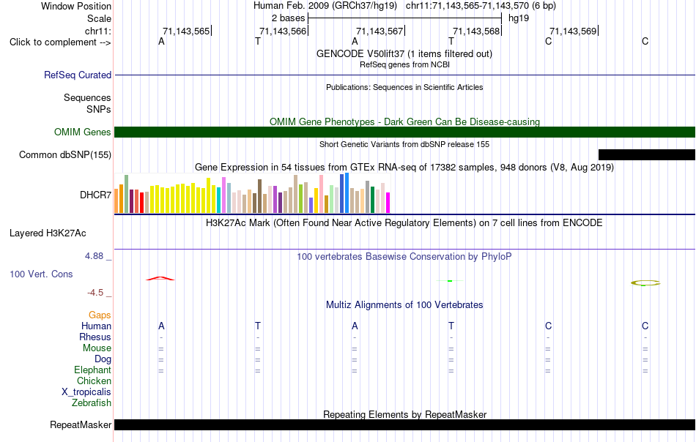
Task: Click the olive PhyloP conservation mark
Action: (645, 283)
